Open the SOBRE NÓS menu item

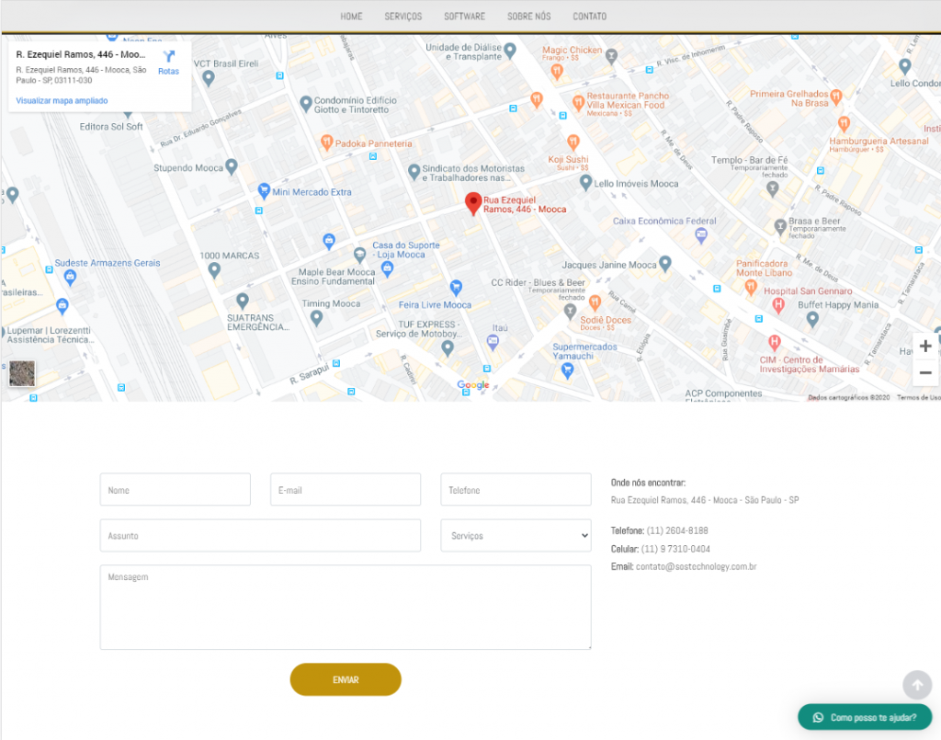coord(528,17)
